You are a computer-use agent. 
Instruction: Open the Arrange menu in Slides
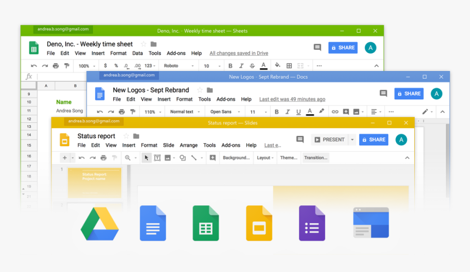[x=189, y=145]
